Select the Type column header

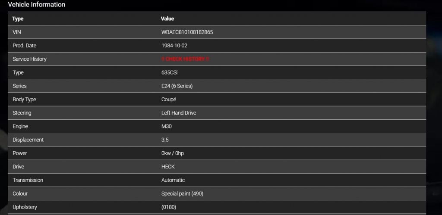(18, 19)
